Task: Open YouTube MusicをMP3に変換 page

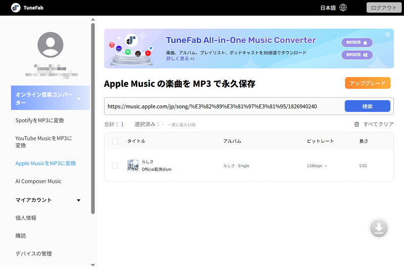Action: 43,142
